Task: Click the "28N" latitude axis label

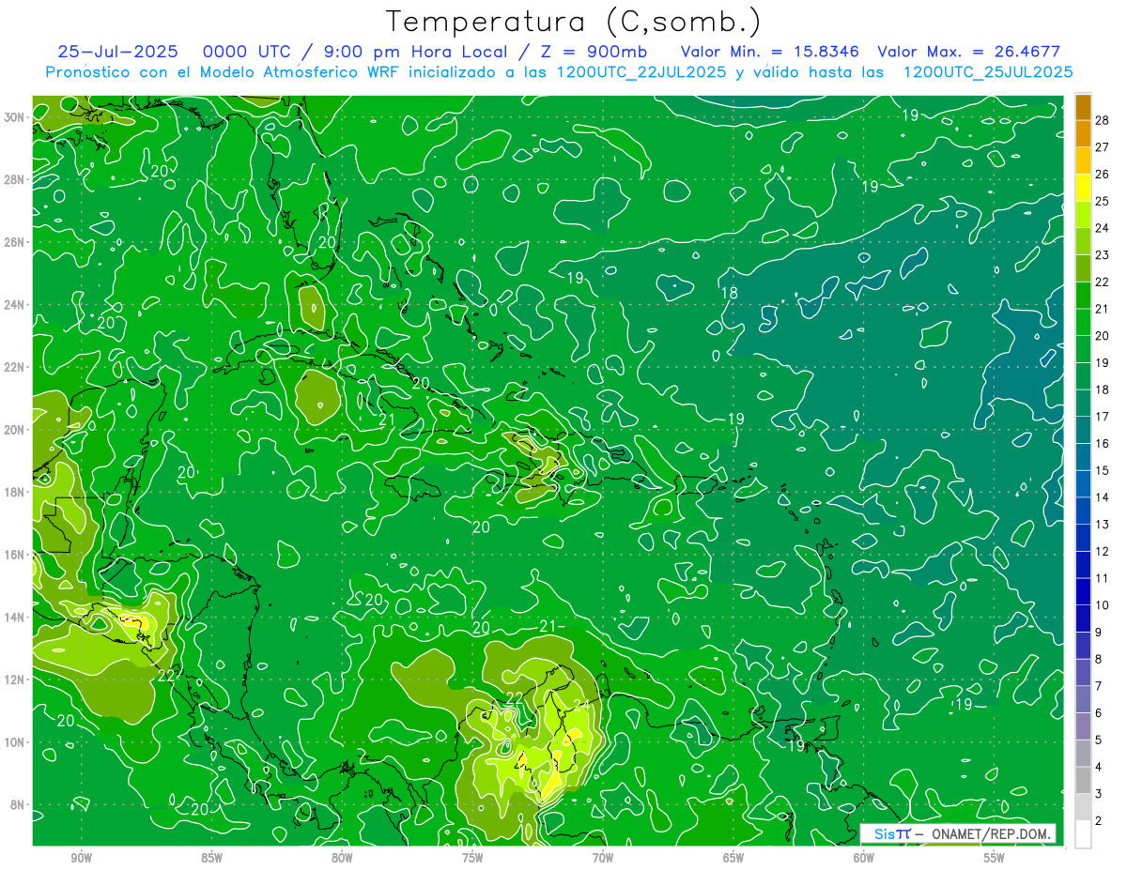Action: coord(13,179)
